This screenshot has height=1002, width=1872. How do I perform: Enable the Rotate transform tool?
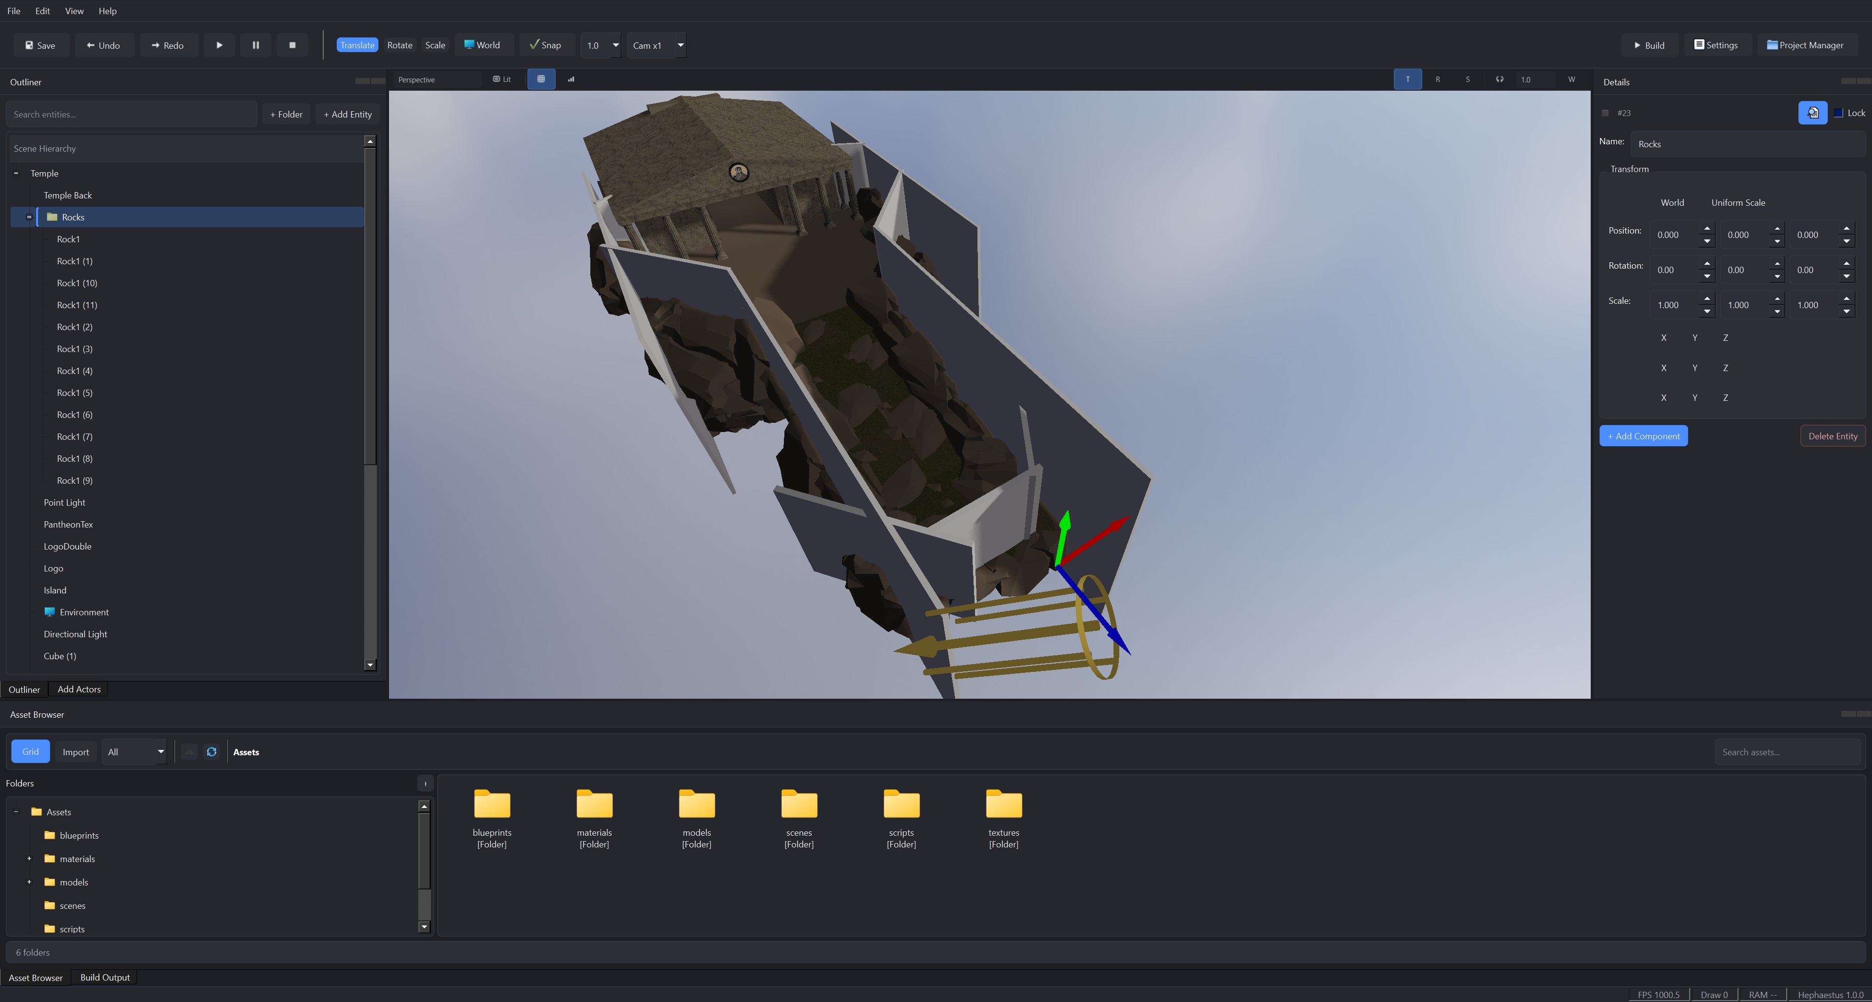399,44
